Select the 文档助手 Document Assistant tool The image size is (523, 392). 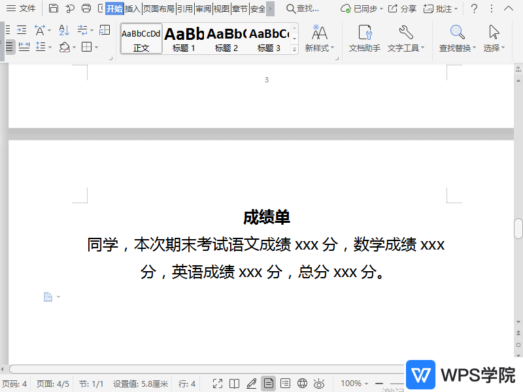(363, 39)
